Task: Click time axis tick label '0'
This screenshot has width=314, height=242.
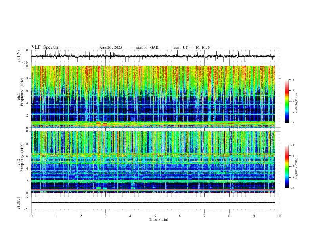Action: [31, 216]
